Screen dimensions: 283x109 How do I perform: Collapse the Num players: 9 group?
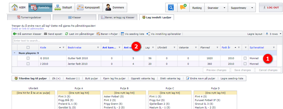pos(14,53)
